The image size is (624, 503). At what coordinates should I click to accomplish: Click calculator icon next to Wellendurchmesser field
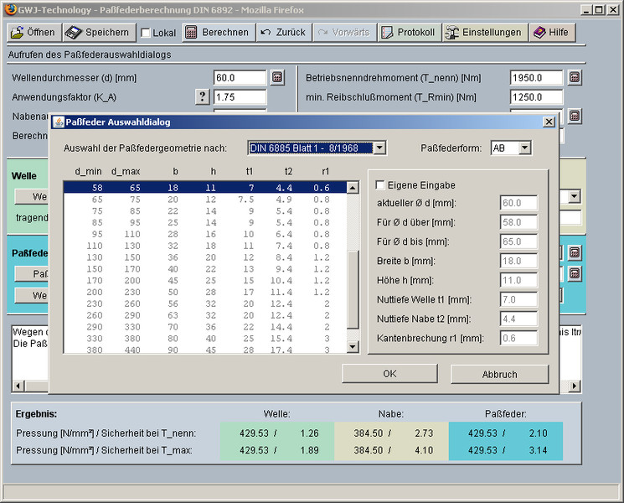tap(277, 78)
